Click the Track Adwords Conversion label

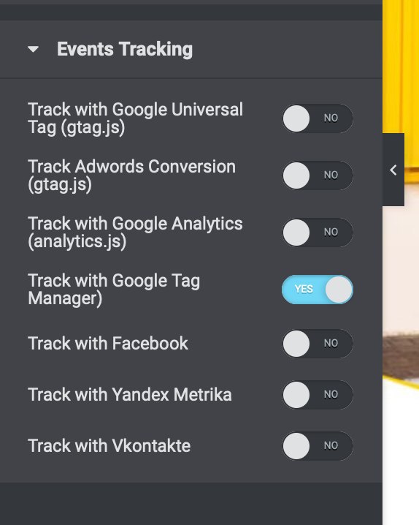[x=131, y=175]
